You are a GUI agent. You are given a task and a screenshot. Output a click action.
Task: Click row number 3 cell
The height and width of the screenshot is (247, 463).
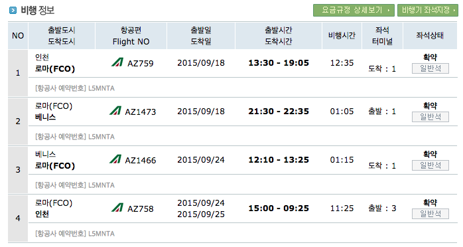(18, 170)
